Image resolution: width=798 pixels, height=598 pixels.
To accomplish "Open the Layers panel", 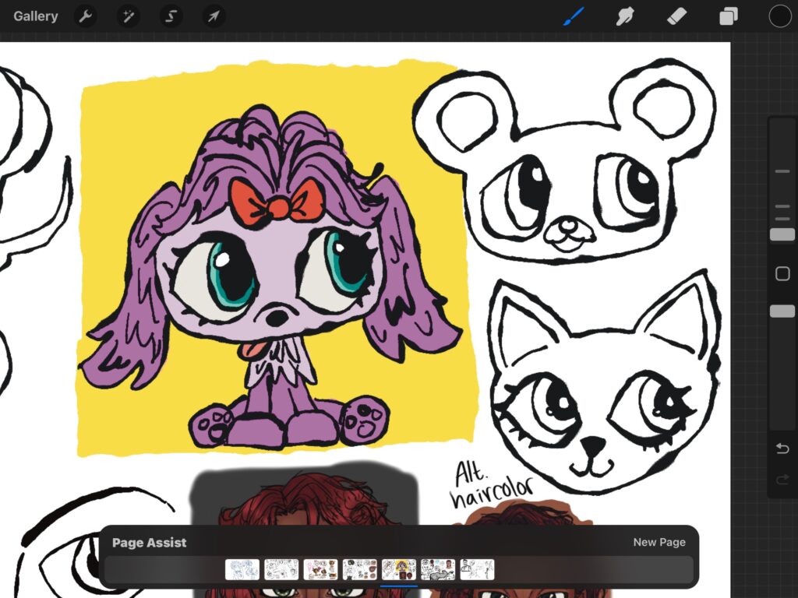I will tap(729, 16).
